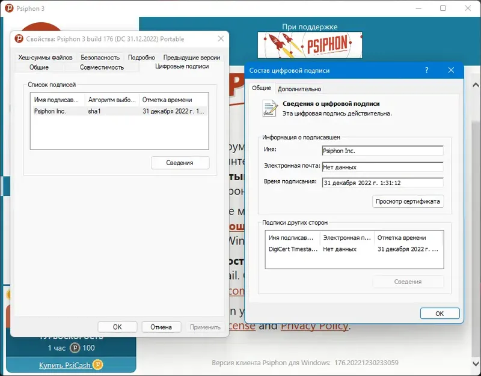
Task: Open the Подробно tab
Action: (x=142, y=57)
